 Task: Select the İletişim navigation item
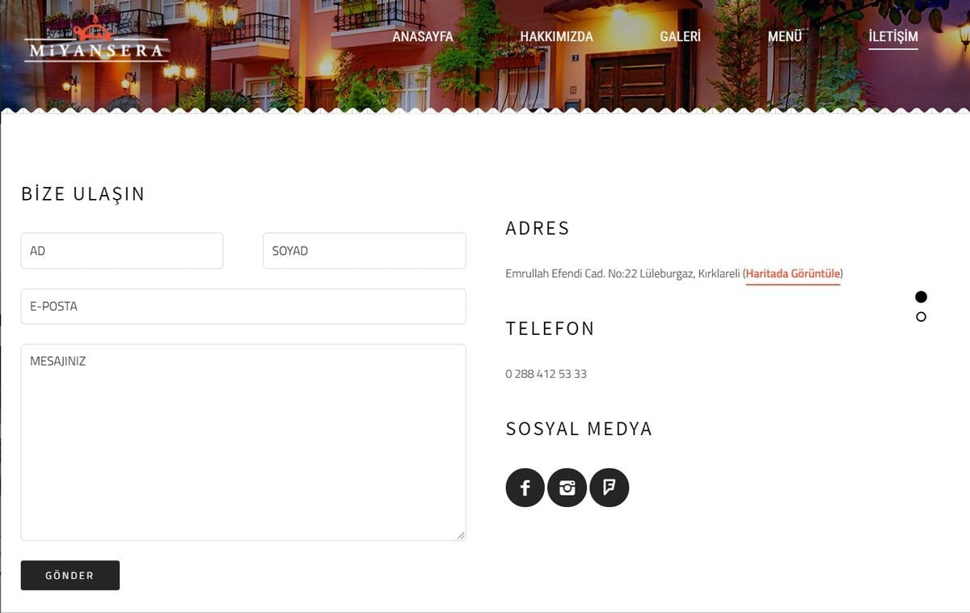coord(893,36)
